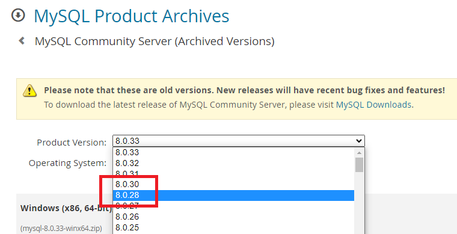Choose version 8.0.25 in the dropdown
This screenshot has width=457, height=234.
pyautogui.click(x=233, y=227)
